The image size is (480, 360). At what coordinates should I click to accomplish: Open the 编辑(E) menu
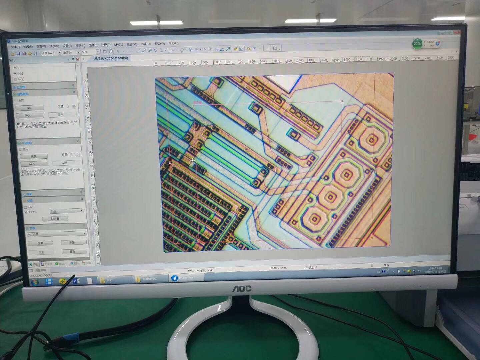tap(28, 47)
